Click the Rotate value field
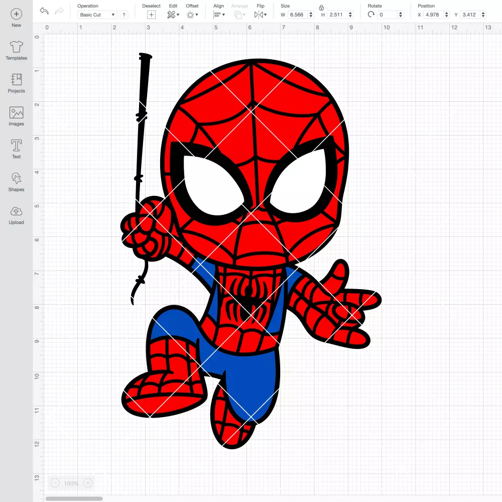The width and height of the screenshot is (502, 502). click(x=387, y=15)
